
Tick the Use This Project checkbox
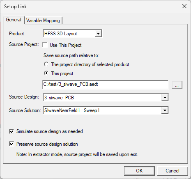[x=45, y=45]
